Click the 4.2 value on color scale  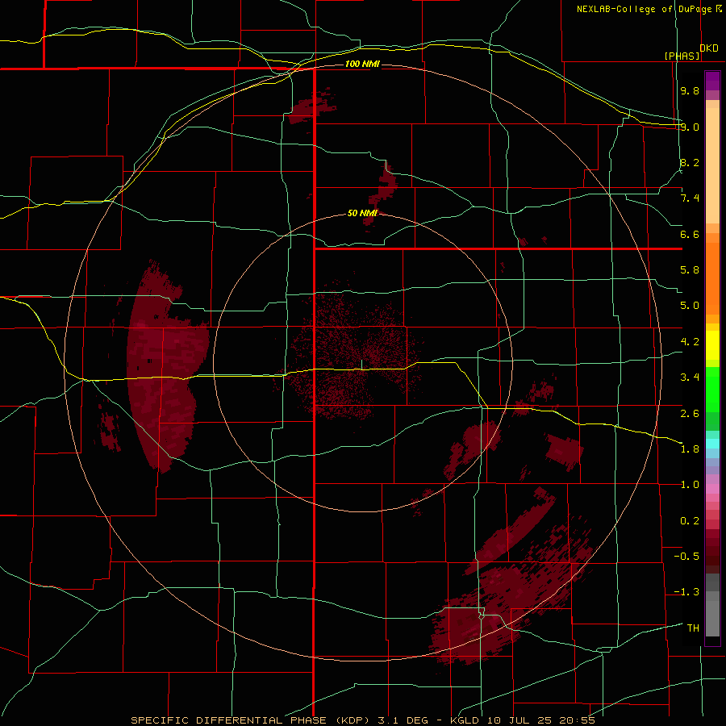pyautogui.click(x=690, y=342)
